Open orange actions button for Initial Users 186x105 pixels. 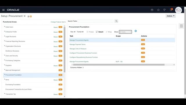(60, 27)
